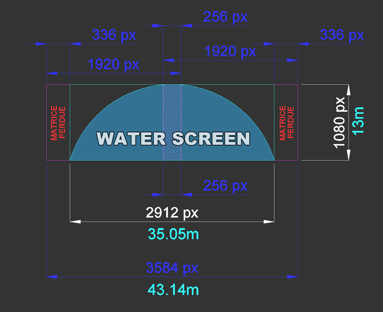
Task: Click the 13m height label
Action: click(358, 121)
